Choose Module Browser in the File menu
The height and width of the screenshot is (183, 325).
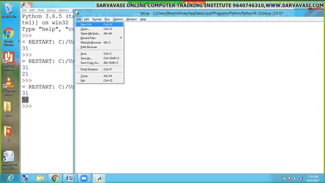100,43
